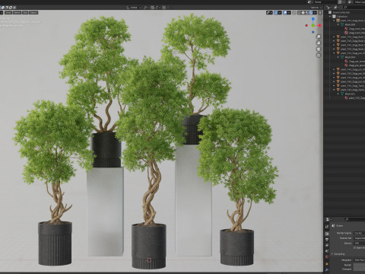The image size is (365, 274).
Task: Open the gizmo settings dropdown arrow
Action: [x=280, y=13]
